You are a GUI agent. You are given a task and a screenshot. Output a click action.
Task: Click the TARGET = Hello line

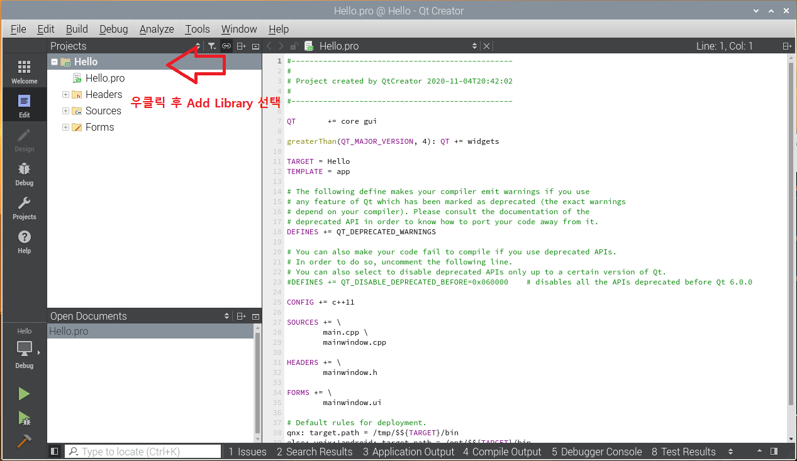click(318, 161)
